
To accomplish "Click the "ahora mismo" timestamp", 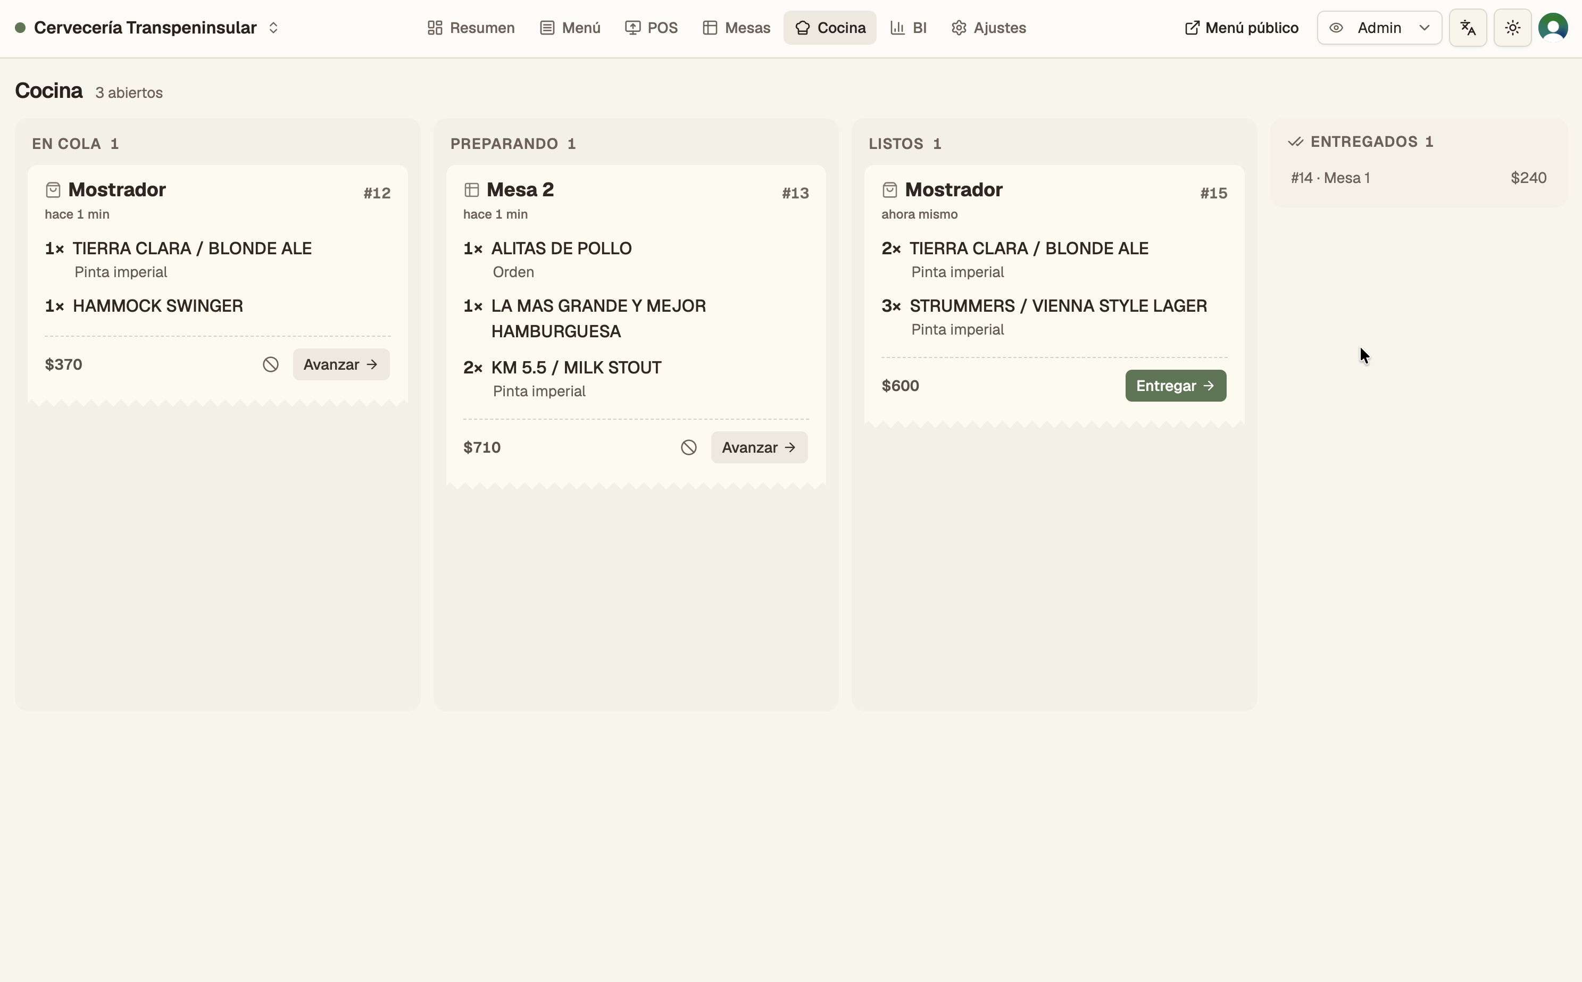I will click(x=920, y=214).
